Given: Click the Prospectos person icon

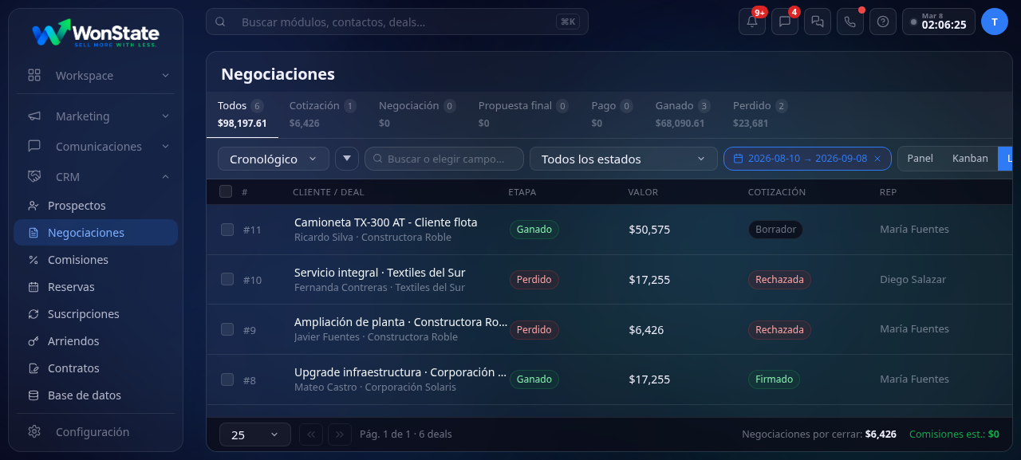Looking at the screenshot, I should point(33,206).
